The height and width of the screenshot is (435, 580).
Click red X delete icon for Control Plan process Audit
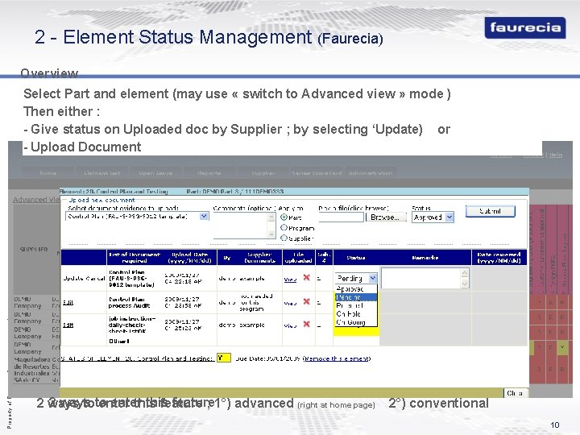[306, 301]
